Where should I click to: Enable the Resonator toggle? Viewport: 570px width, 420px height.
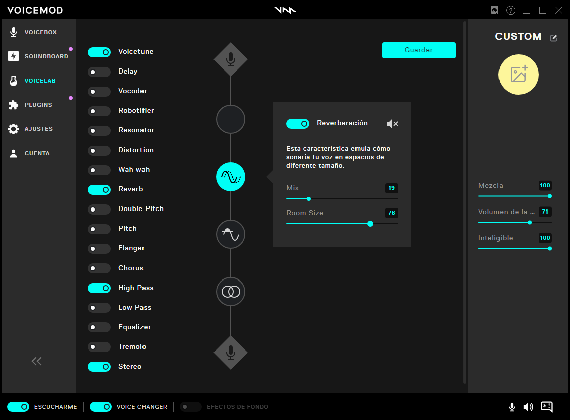pos(99,131)
